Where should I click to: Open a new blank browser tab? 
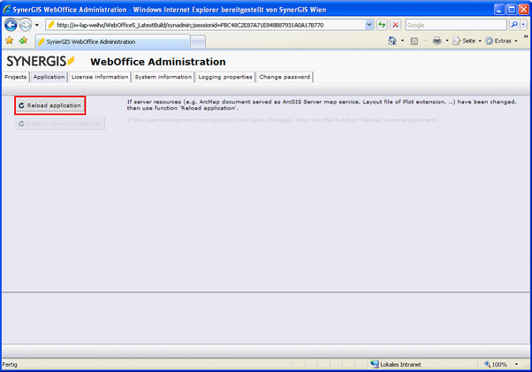tap(198, 42)
